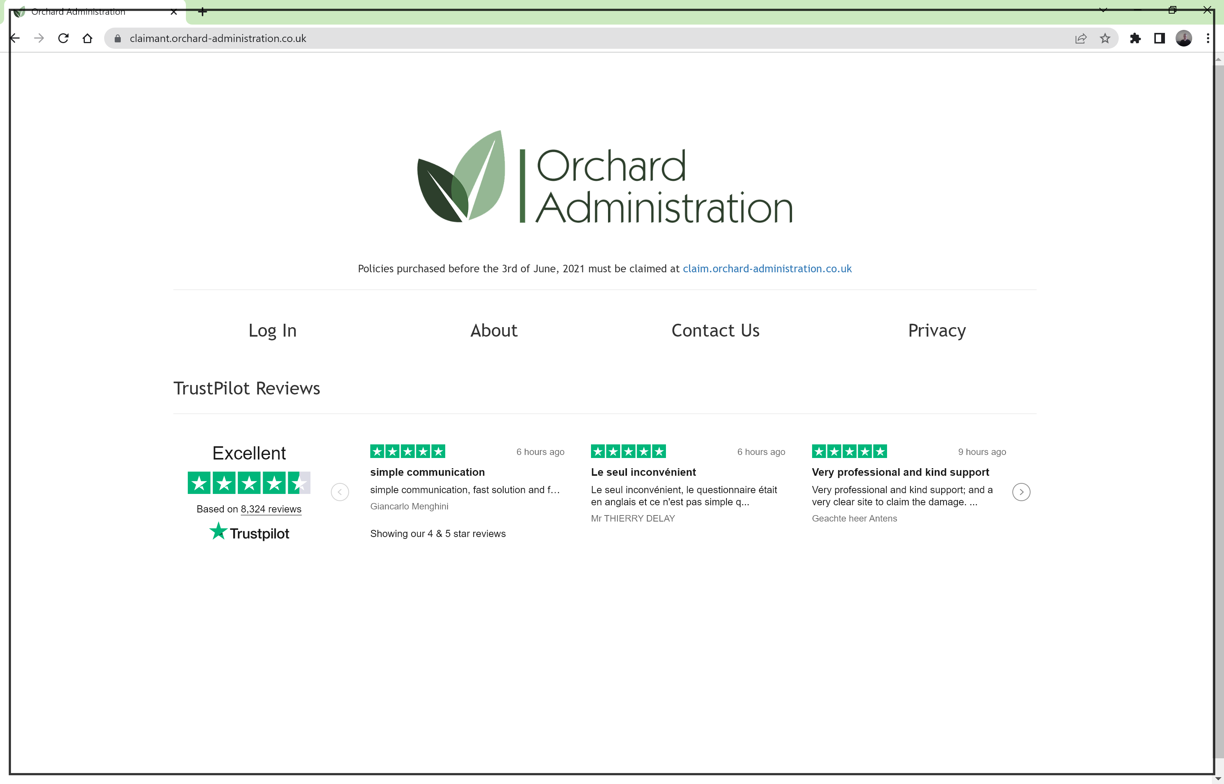Screen dimensions: 1224x784
Task: View site security via padlock icon
Action: coord(118,39)
